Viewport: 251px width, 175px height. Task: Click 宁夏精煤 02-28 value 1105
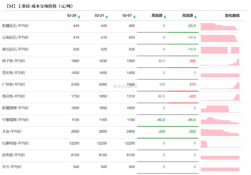[x=75, y=120]
